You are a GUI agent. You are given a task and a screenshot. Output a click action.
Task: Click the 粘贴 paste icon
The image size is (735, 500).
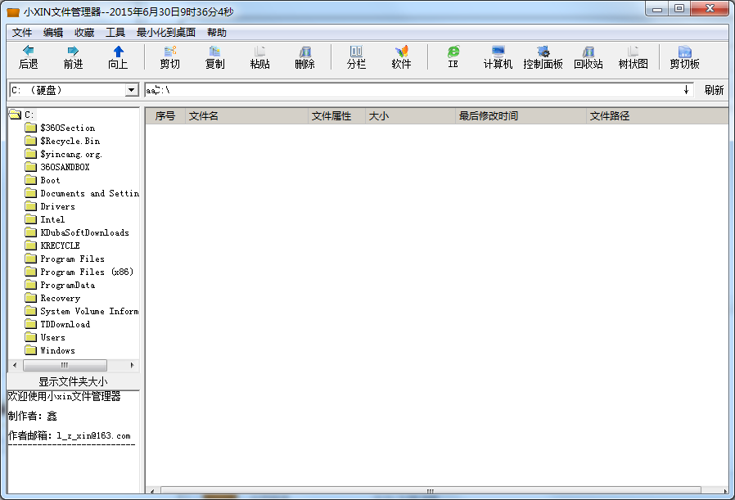(x=259, y=51)
